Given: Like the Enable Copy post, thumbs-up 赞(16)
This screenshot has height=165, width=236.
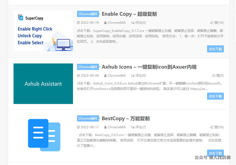Looking at the screenshot, I should (217, 23).
